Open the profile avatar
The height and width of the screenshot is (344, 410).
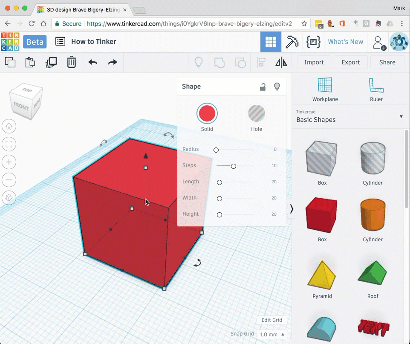[399, 42]
